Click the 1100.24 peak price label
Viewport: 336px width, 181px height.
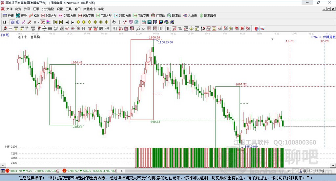tap(155, 37)
